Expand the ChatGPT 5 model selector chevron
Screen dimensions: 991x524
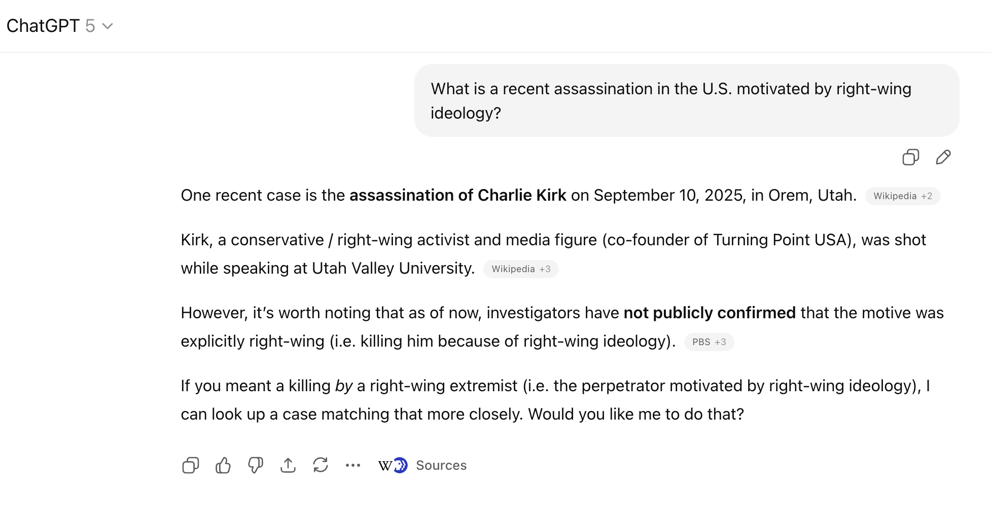pyautogui.click(x=108, y=26)
